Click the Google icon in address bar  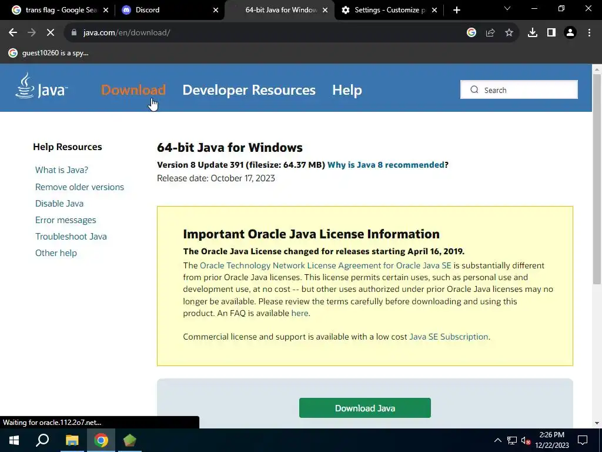click(471, 33)
